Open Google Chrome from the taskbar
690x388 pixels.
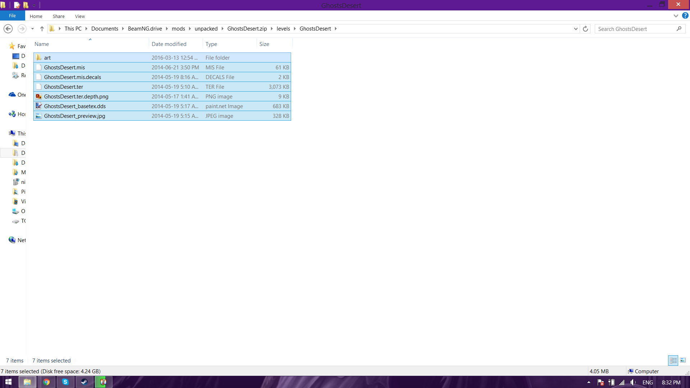(46, 382)
